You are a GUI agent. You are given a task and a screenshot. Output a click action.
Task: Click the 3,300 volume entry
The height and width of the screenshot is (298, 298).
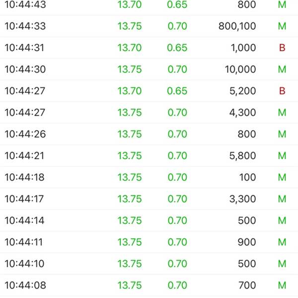pyautogui.click(x=242, y=199)
